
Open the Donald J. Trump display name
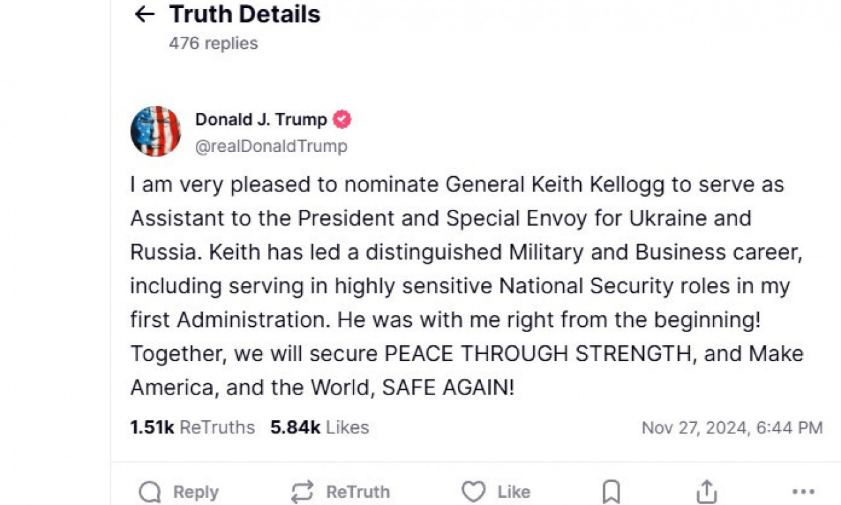[261, 120]
